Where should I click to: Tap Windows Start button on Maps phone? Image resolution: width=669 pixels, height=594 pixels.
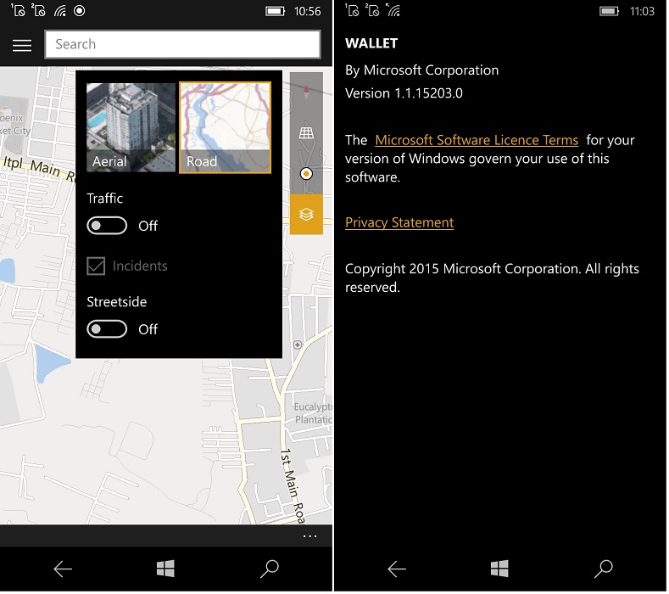pyautogui.click(x=165, y=569)
